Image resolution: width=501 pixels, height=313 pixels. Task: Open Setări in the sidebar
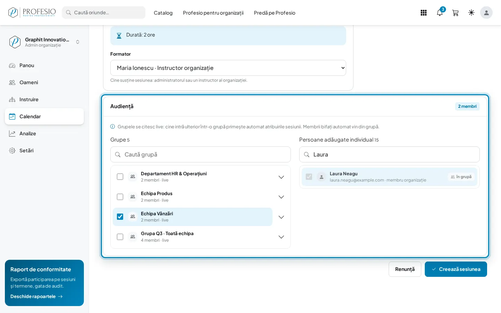coord(44,151)
